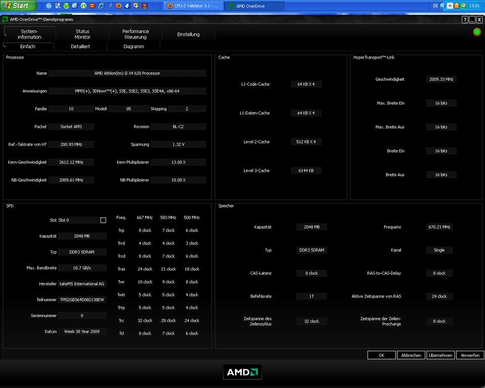Click the AMD OverDrive title bar icon
The height and width of the screenshot is (388, 485).
[5, 20]
